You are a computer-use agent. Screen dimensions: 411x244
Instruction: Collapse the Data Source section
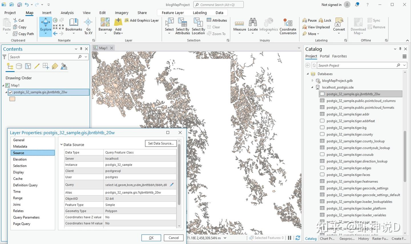(61, 145)
